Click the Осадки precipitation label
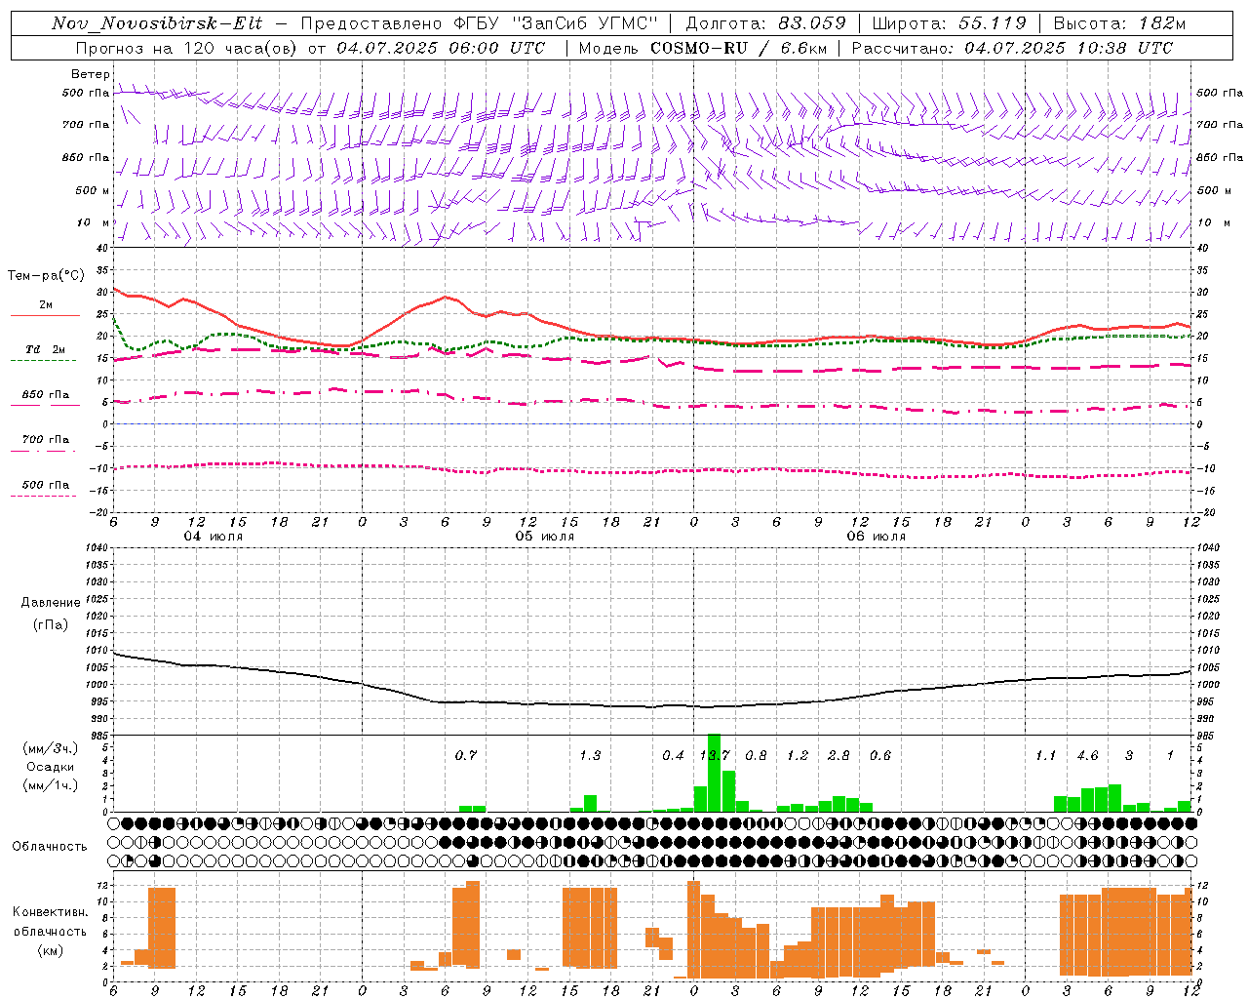The height and width of the screenshot is (999, 1248). (x=50, y=767)
